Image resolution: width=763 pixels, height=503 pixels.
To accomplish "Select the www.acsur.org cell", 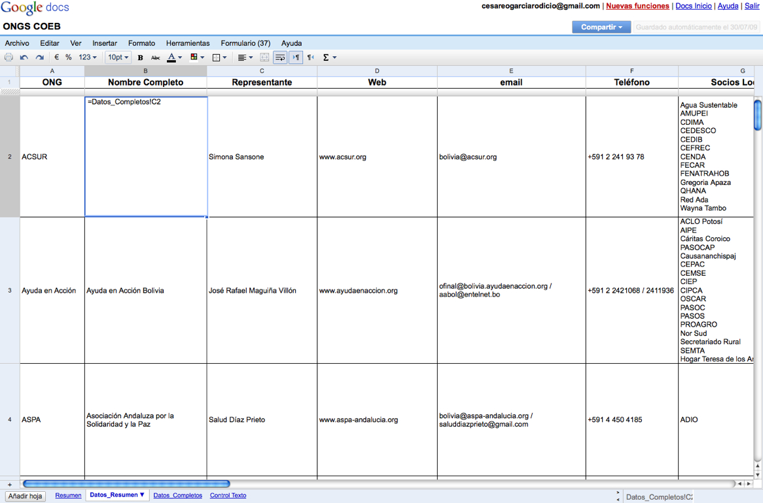I will pyautogui.click(x=377, y=157).
